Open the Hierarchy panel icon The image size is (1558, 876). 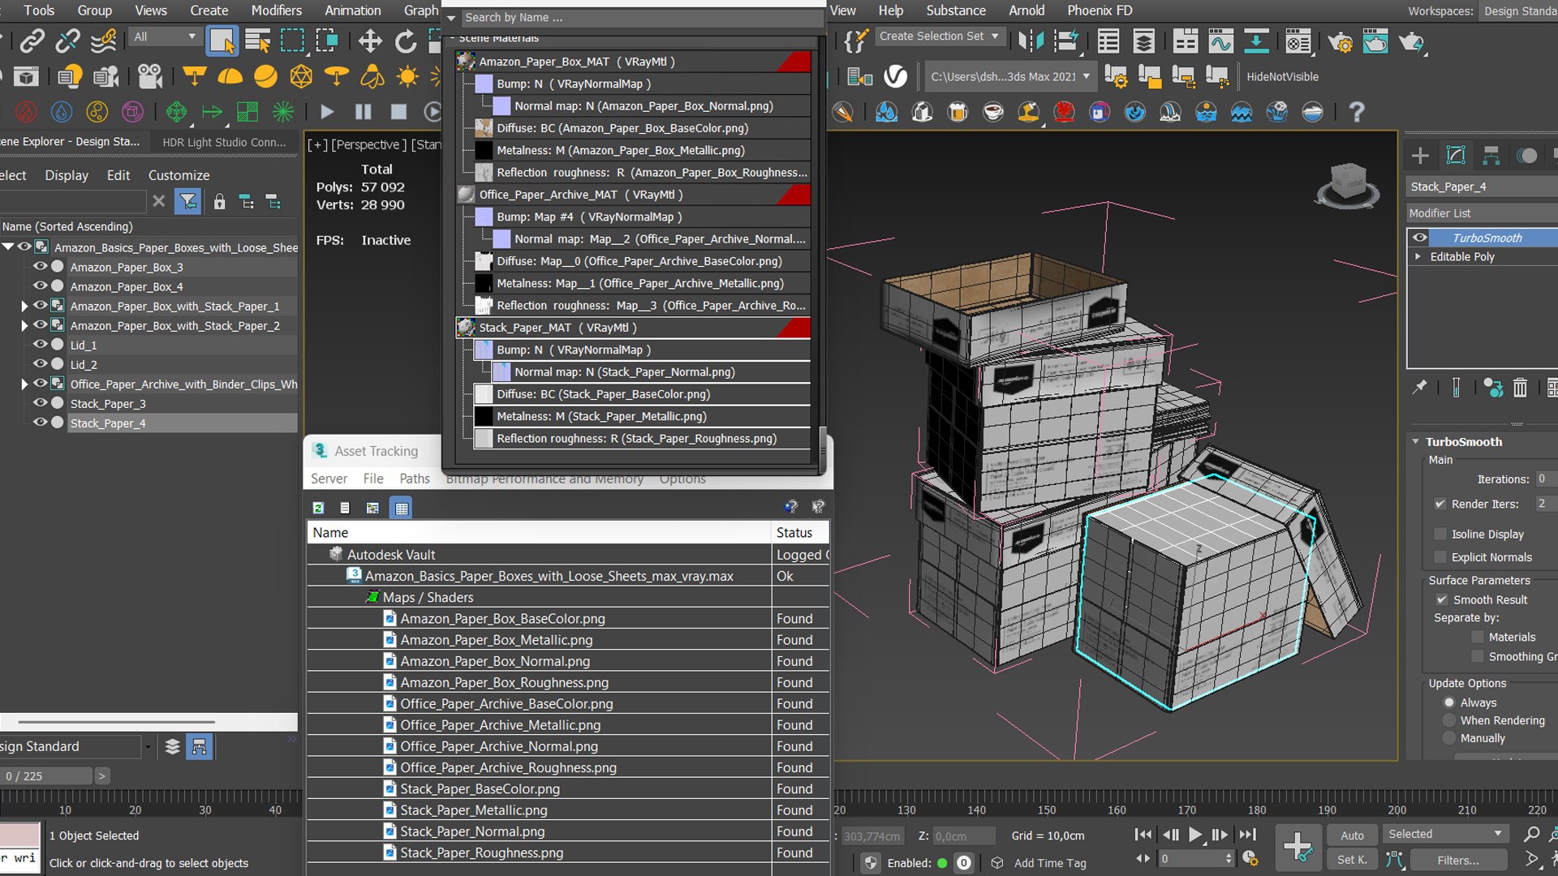(1491, 155)
